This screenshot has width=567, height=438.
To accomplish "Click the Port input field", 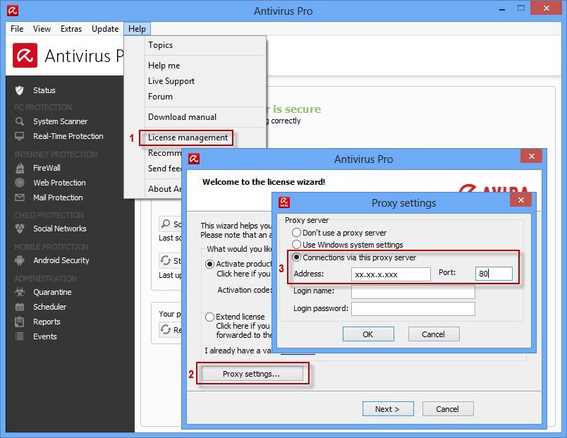I will 494,274.
